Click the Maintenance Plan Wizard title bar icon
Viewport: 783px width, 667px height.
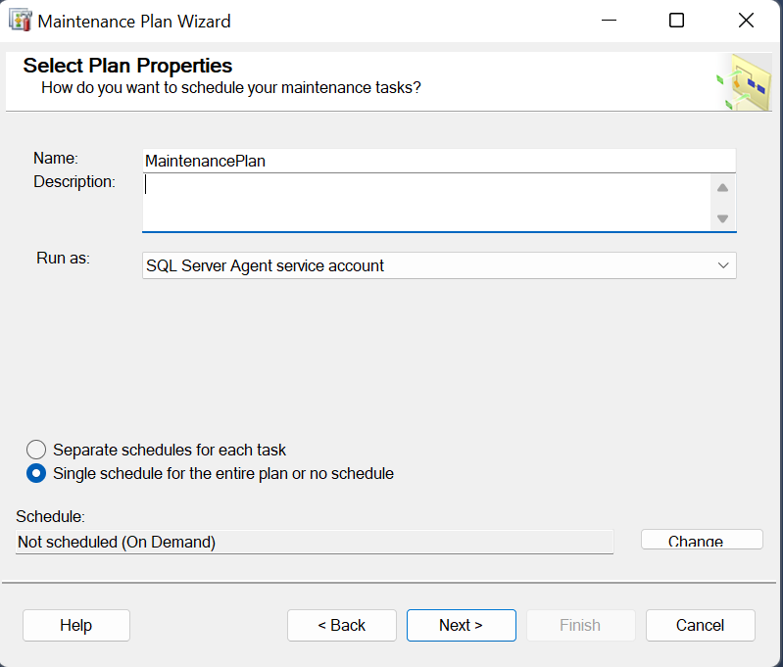pos(21,21)
